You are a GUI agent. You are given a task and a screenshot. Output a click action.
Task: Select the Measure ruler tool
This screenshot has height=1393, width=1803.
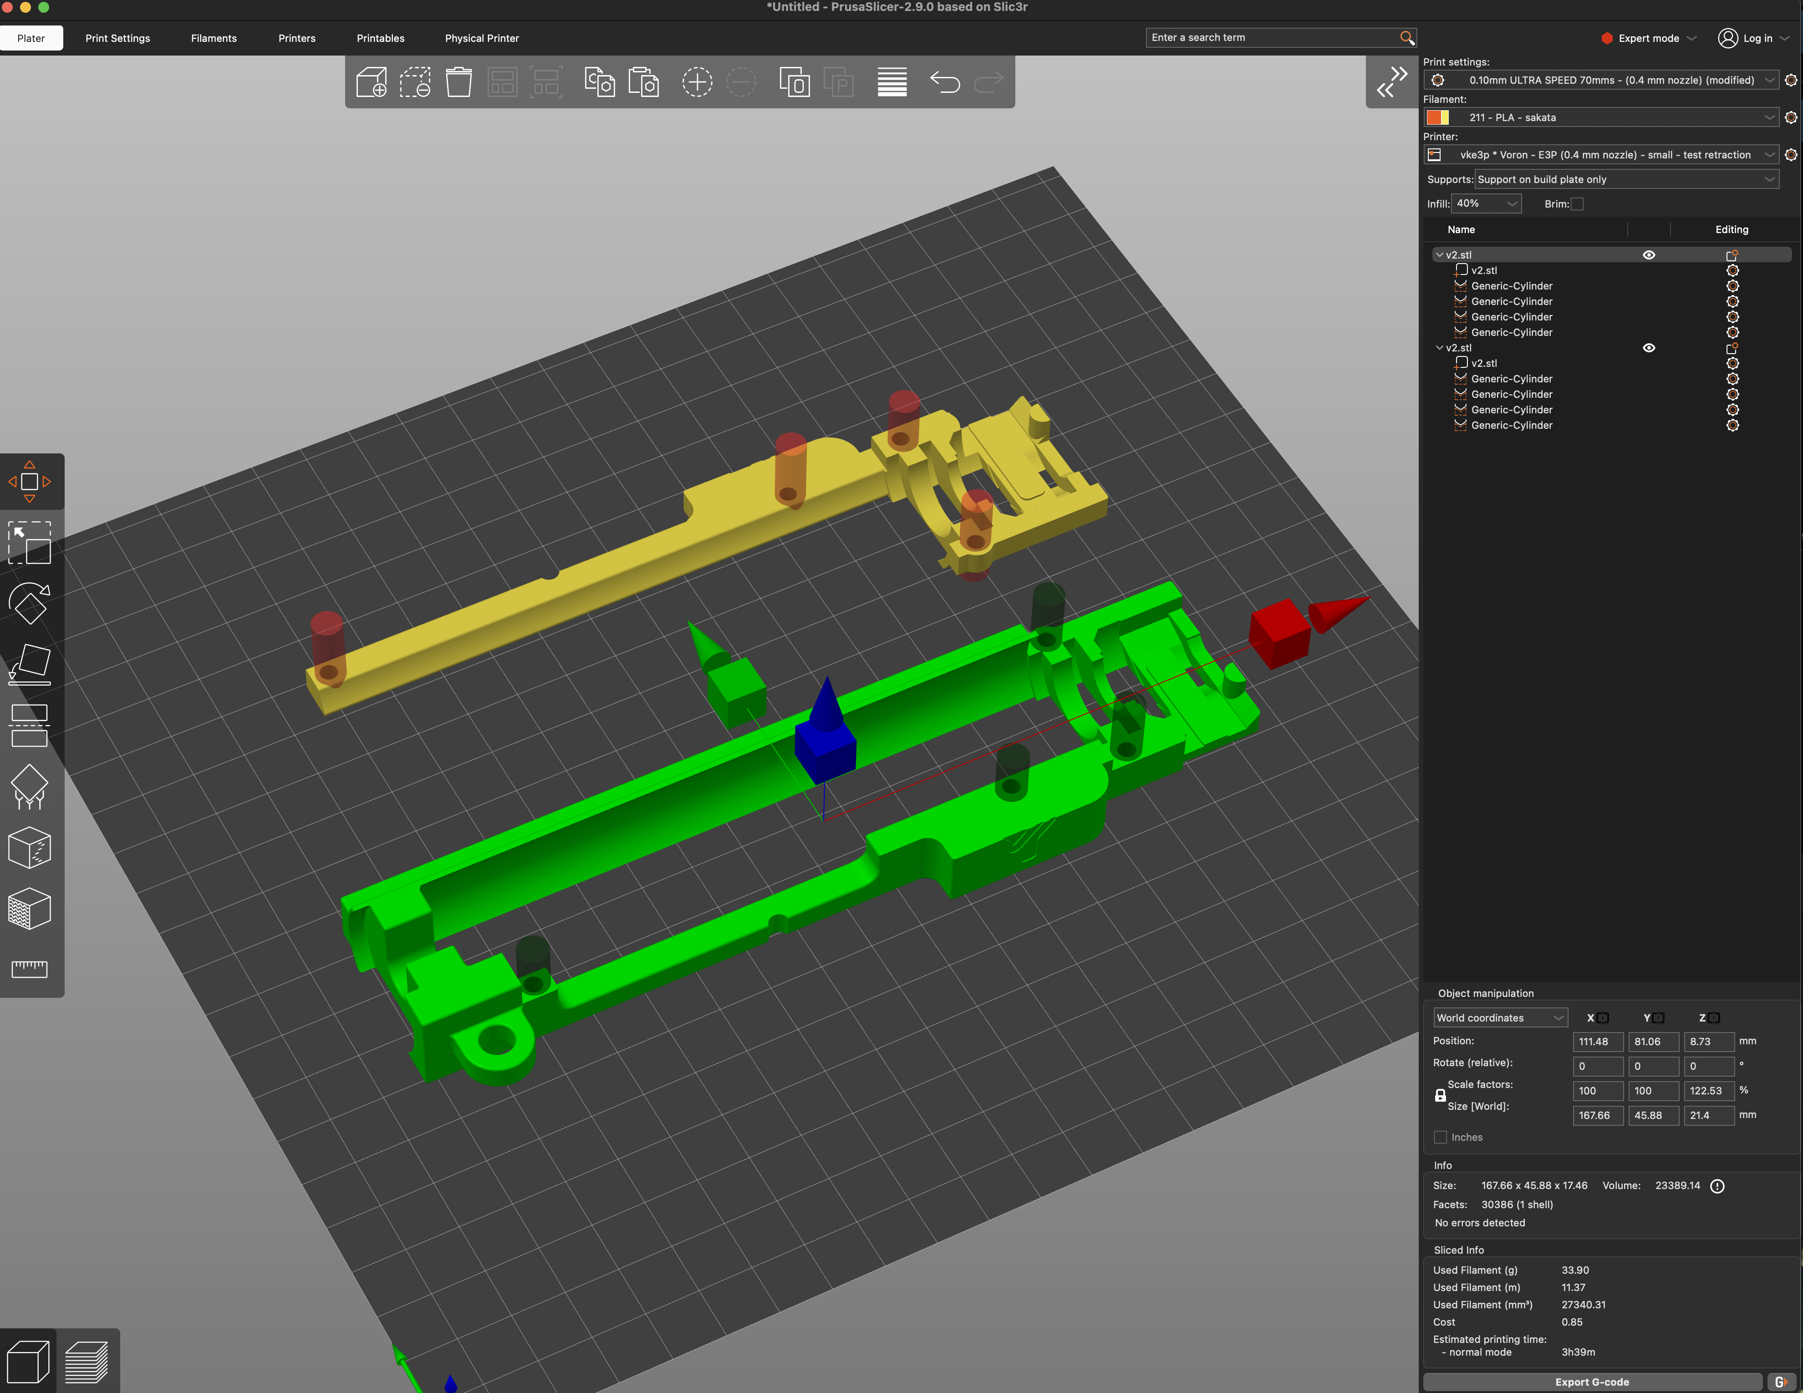coord(30,969)
